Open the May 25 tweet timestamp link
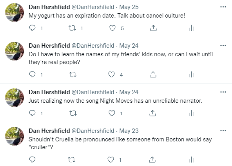The image size is (232, 166). [129, 7]
